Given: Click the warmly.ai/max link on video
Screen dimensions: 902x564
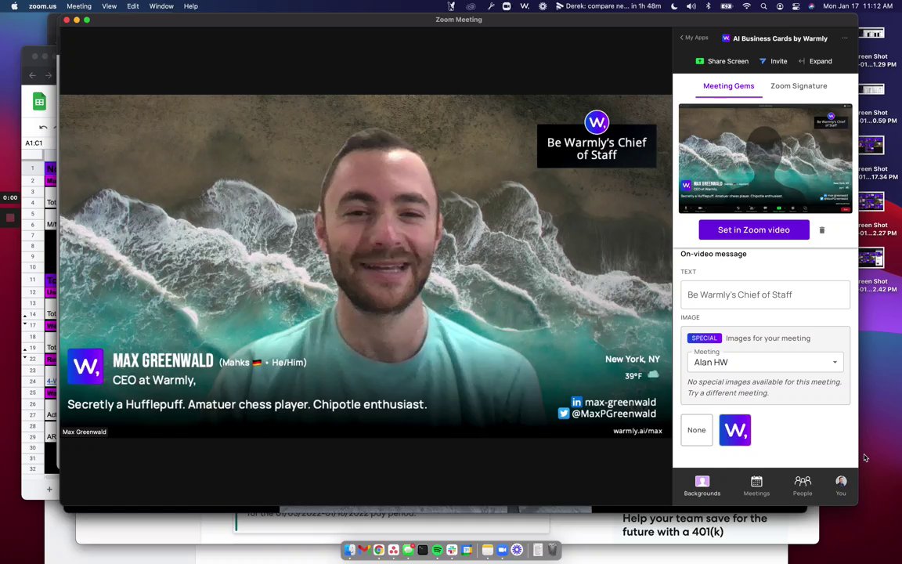Looking at the screenshot, I should 637,431.
